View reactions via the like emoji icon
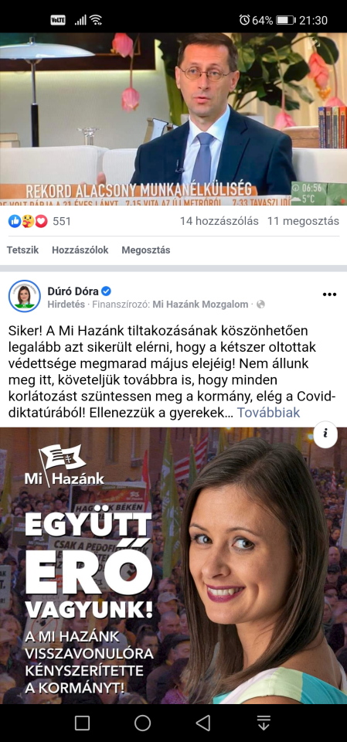 pyautogui.click(x=15, y=221)
